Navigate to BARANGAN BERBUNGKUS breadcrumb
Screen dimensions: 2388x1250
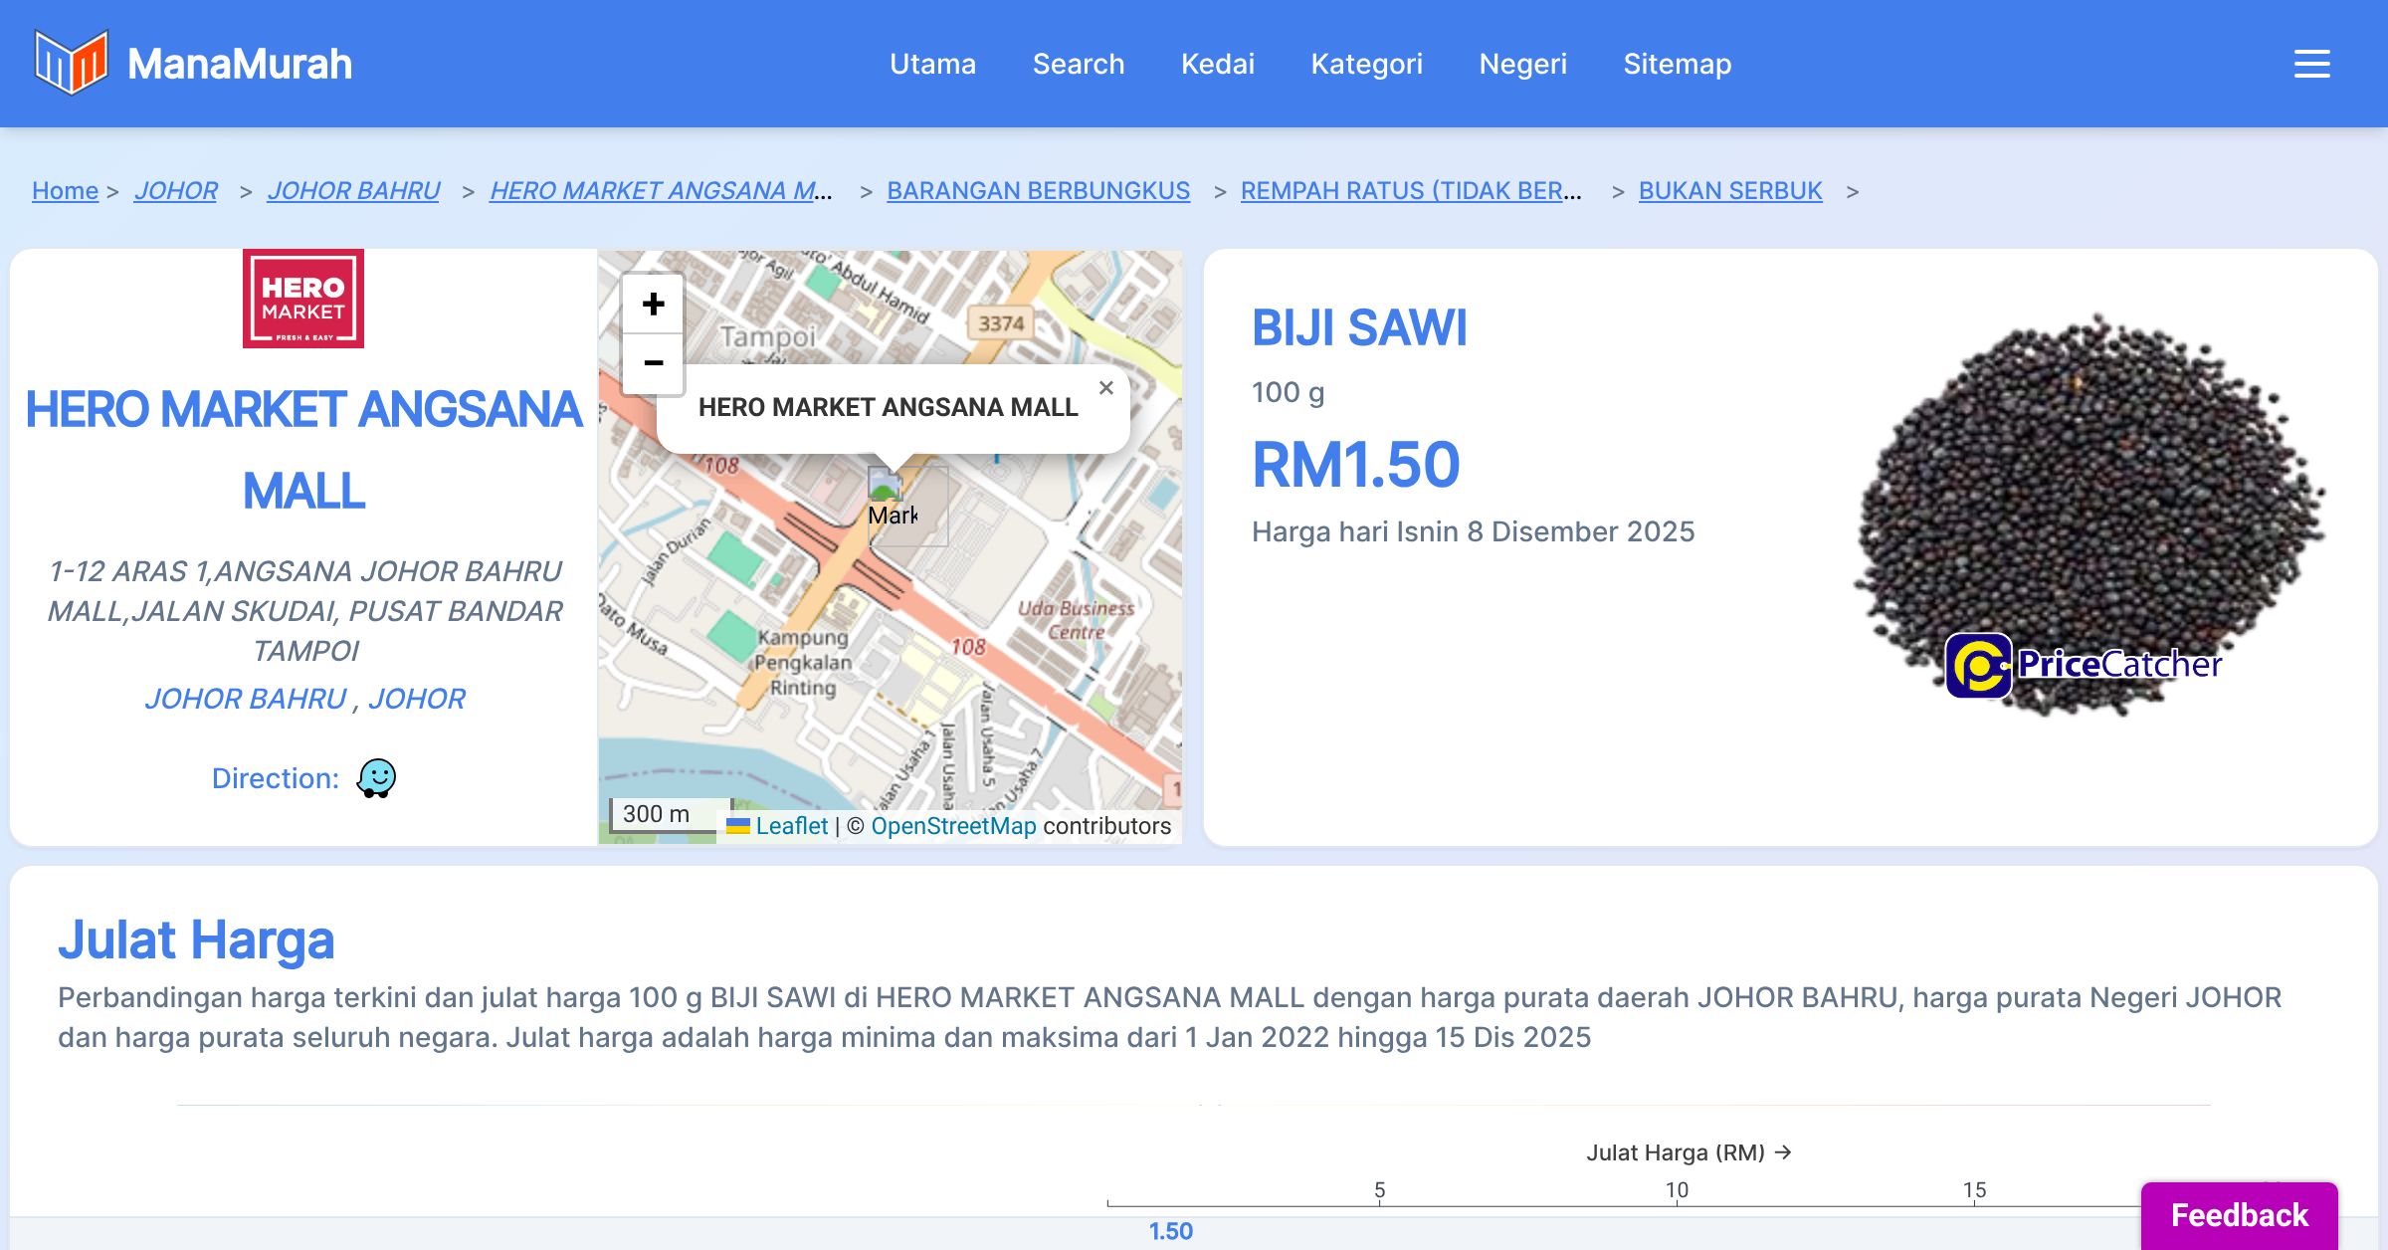[1038, 190]
